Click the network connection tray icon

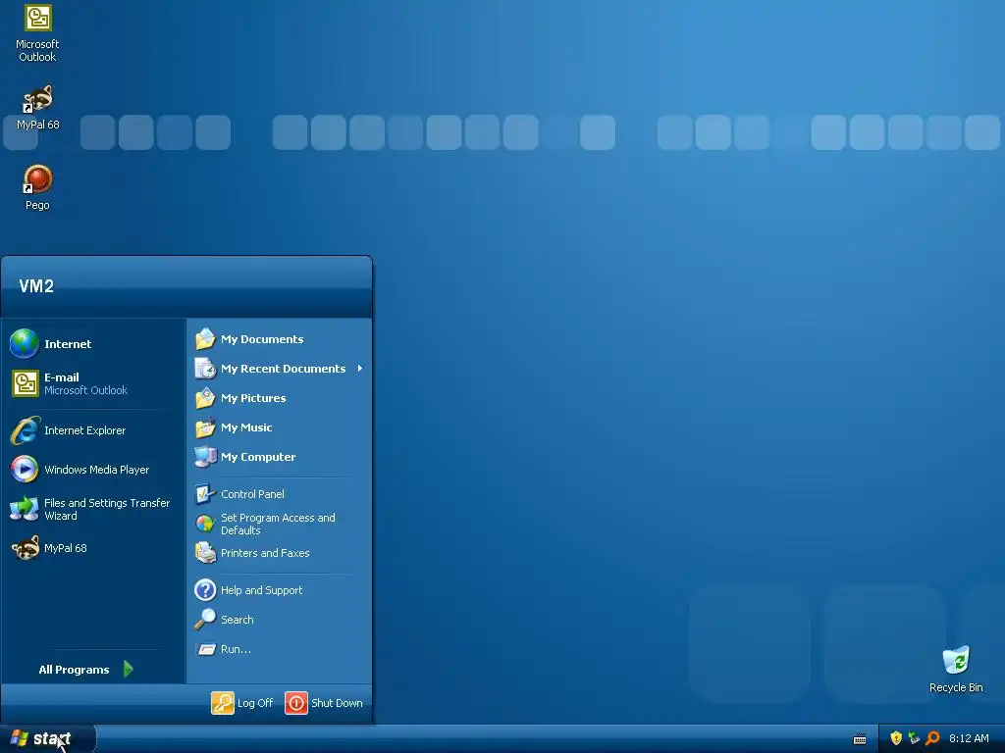(914, 738)
